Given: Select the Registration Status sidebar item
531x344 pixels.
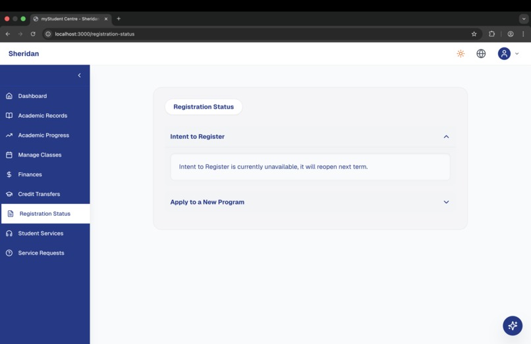Looking at the screenshot, I should (45, 214).
